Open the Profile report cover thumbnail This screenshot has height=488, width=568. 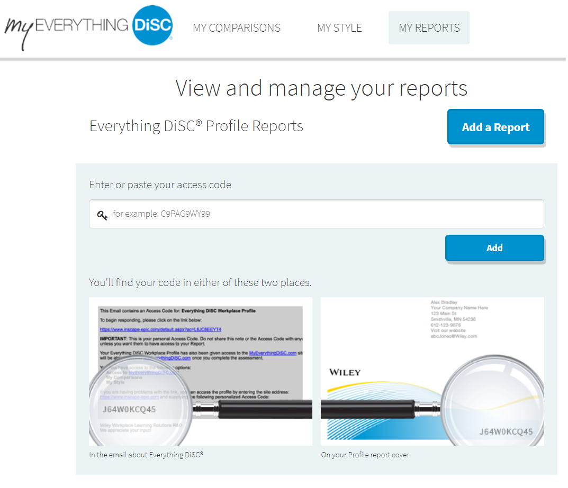click(x=432, y=372)
